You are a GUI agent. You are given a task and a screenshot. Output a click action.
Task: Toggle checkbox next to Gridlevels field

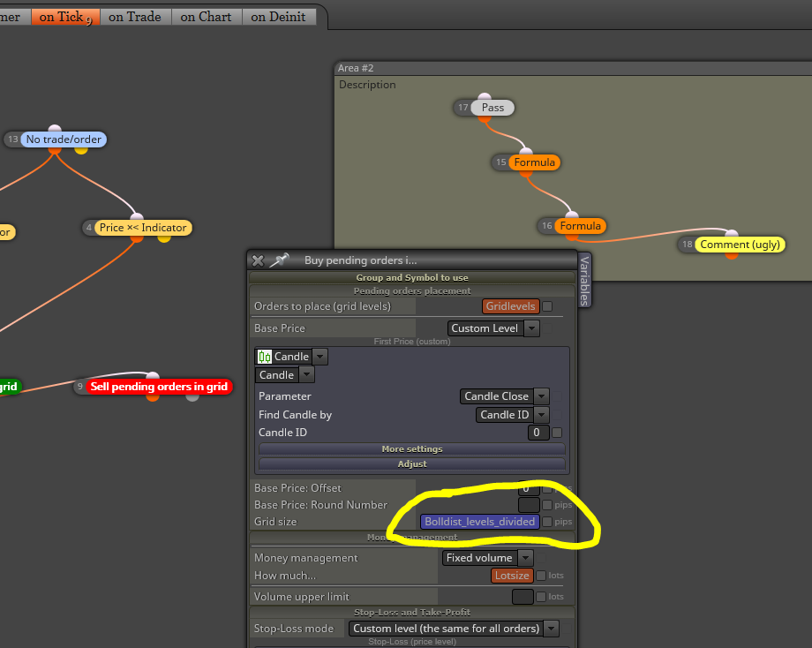tap(547, 306)
